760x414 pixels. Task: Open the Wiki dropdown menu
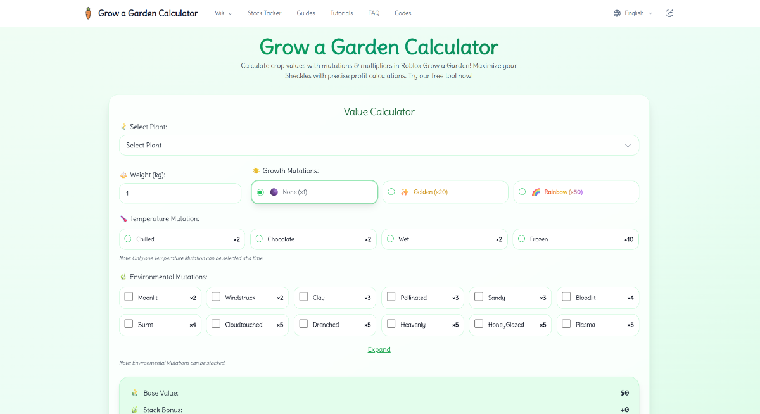[x=223, y=13]
